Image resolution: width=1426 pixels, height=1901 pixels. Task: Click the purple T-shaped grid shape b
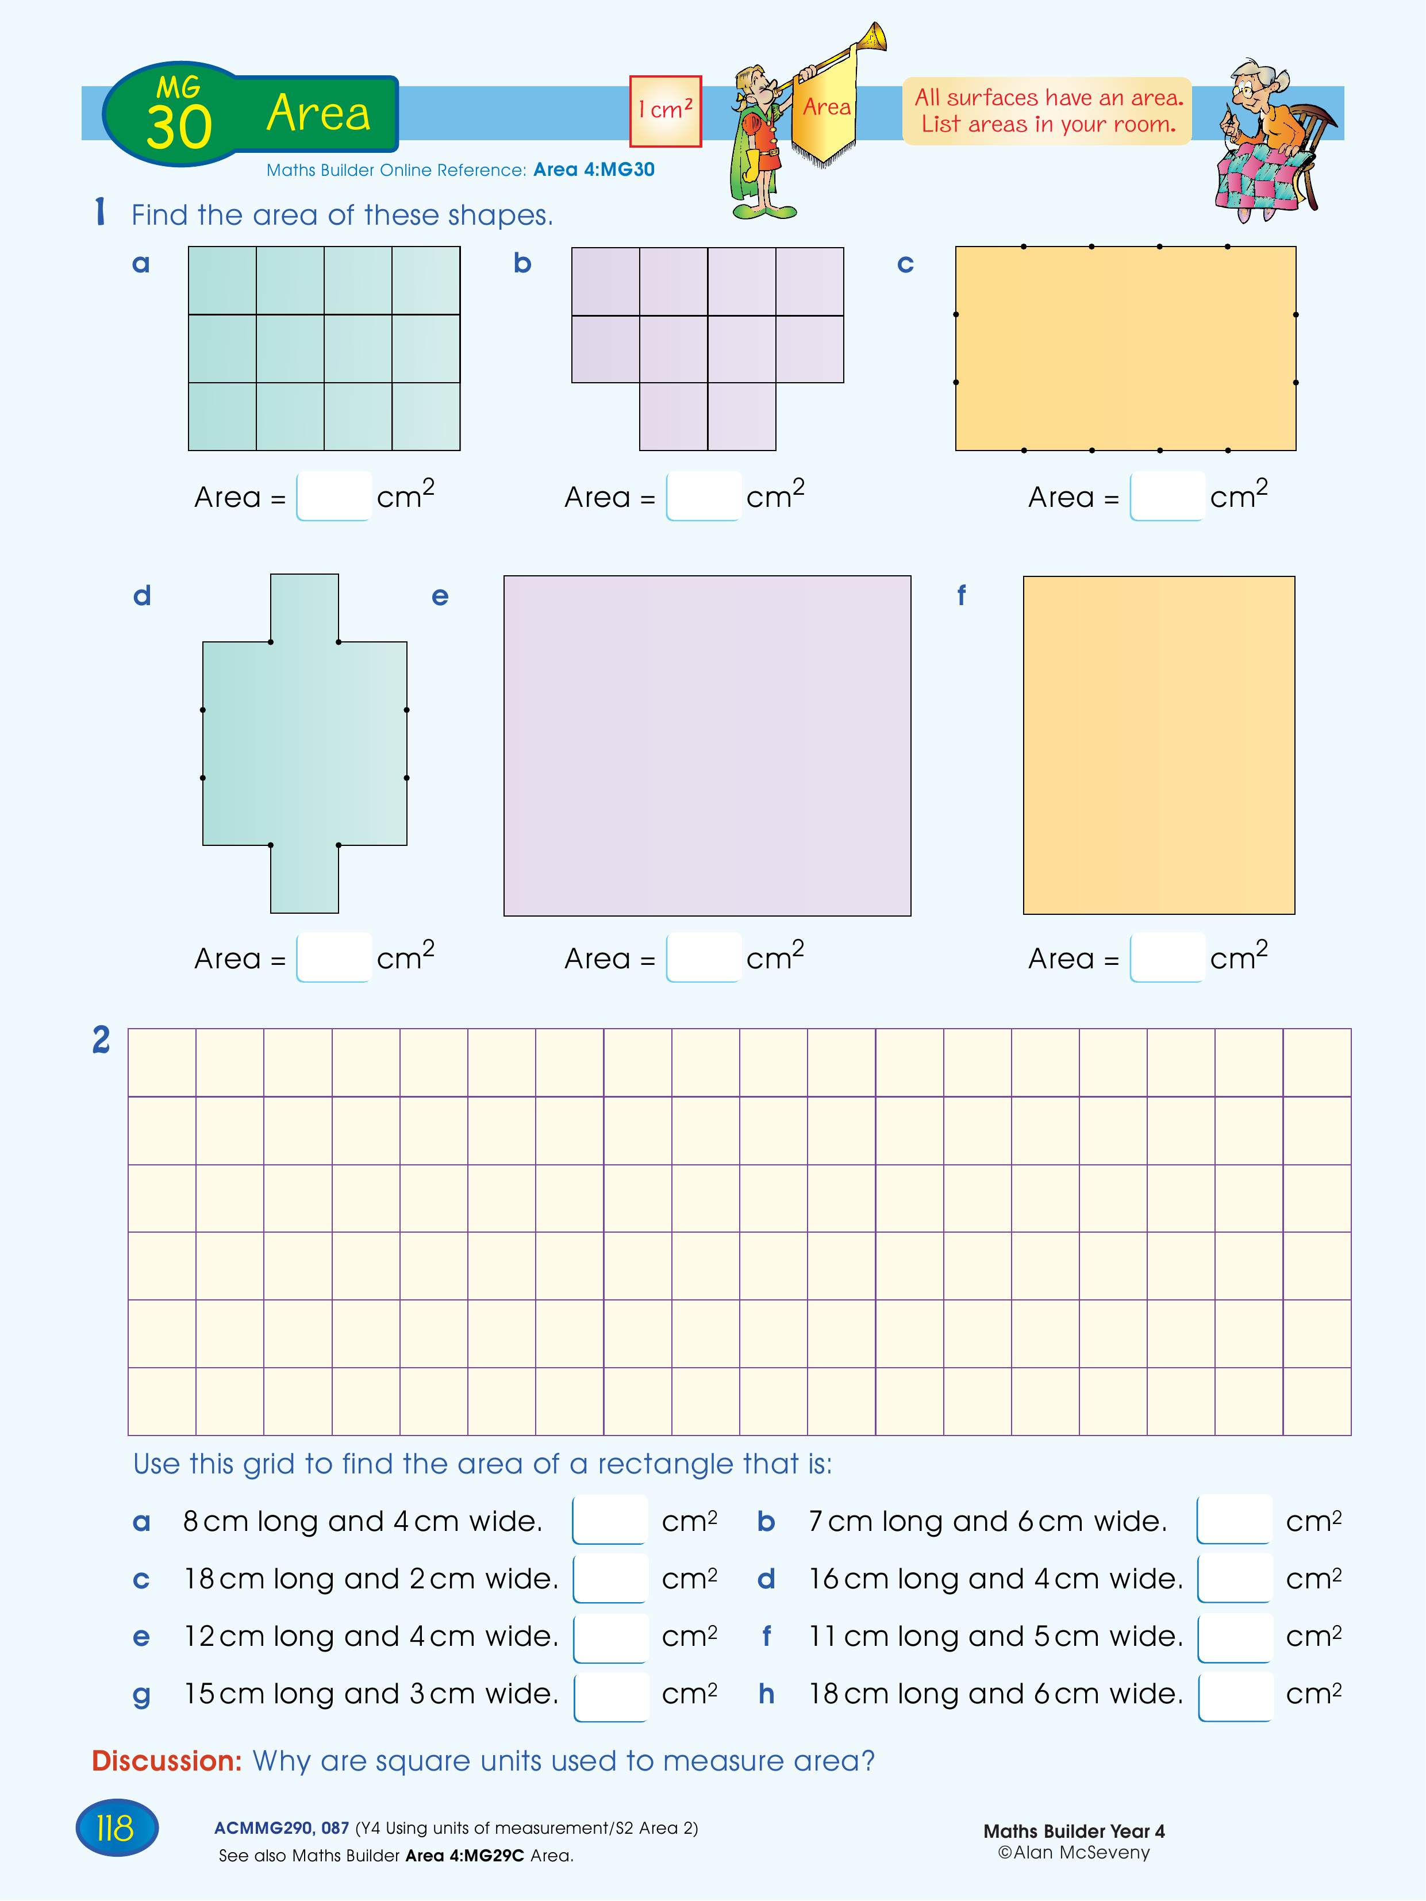coord(708,348)
